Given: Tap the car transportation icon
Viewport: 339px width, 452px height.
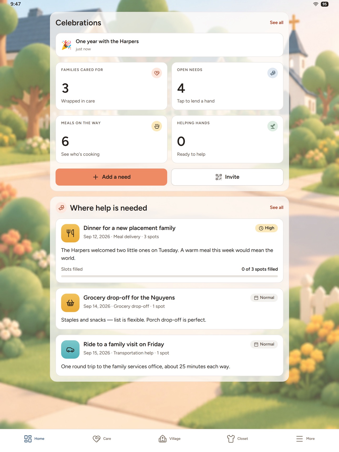Looking at the screenshot, I should click(x=70, y=350).
